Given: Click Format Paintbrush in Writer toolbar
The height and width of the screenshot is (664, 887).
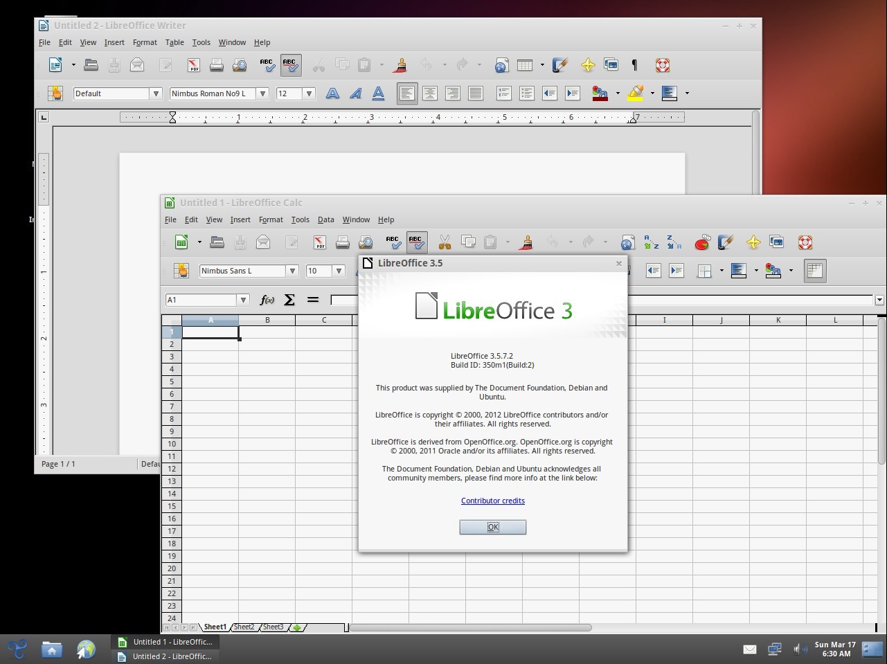Looking at the screenshot, I should pos(400,65).
